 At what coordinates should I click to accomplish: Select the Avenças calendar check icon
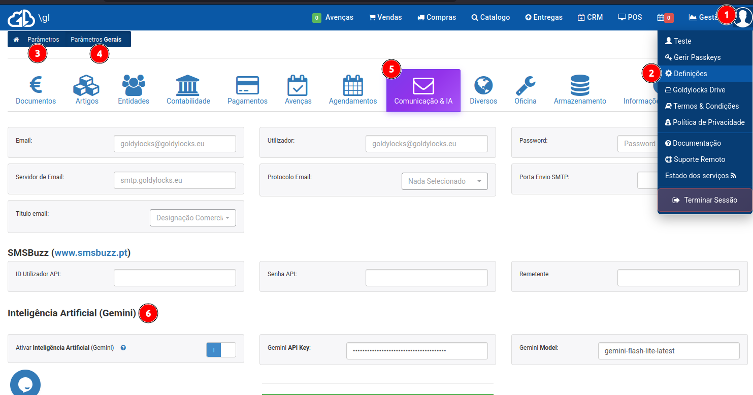[298, 85]
